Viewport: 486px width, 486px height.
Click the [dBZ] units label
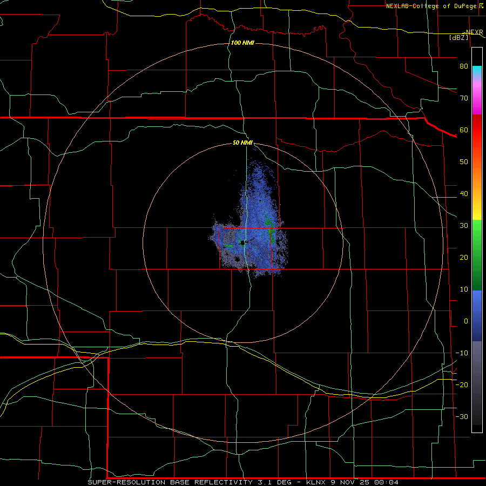coord(459,37)
